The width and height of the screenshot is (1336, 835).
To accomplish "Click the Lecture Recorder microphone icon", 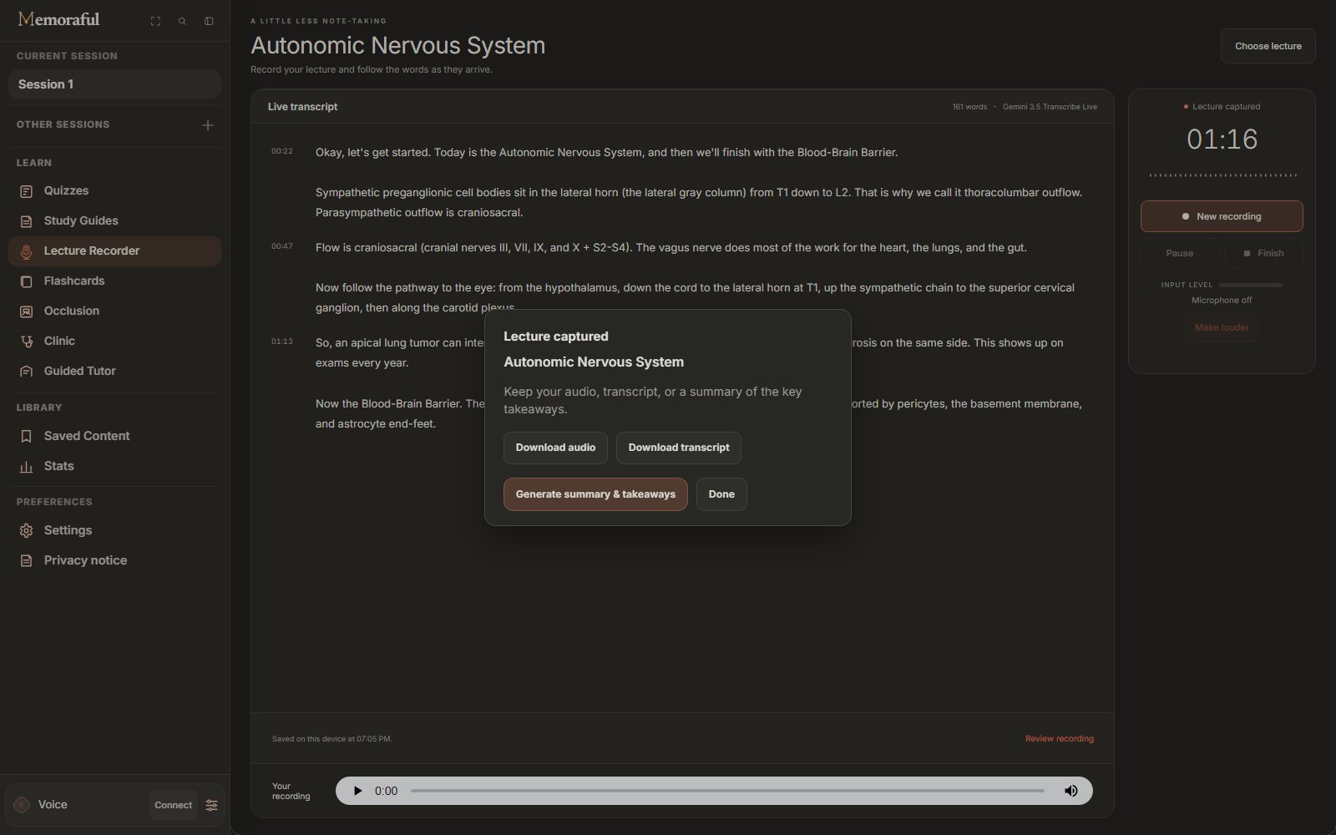I will click(x=26, y=251).
